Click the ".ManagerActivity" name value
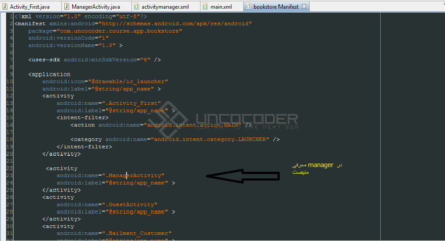This screenshot has height=241, width=445. click(x=133, y=175)
